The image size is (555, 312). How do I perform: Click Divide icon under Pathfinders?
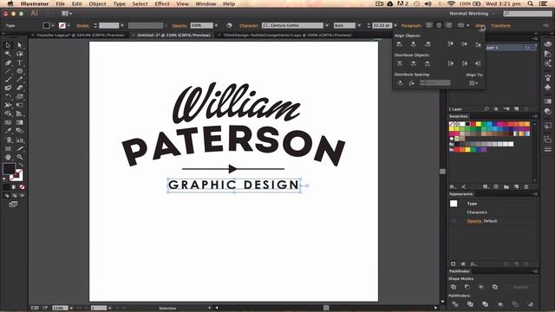click(x=454, y=304)
